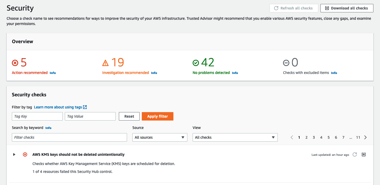Click the red Action recommended error icon
The height and width of the screenshot is (185, 380).
pos(15,63)
